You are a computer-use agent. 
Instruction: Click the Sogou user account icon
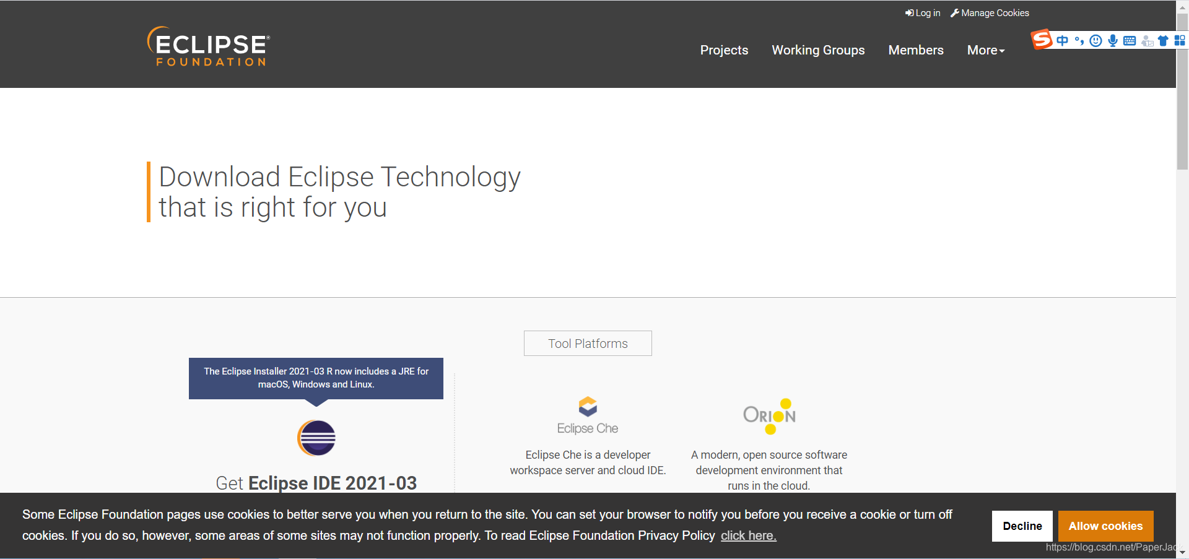pyautogui.click(x=1147, y=41)
